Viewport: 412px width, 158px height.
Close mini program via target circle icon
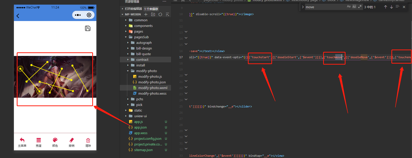click(89, 15)
